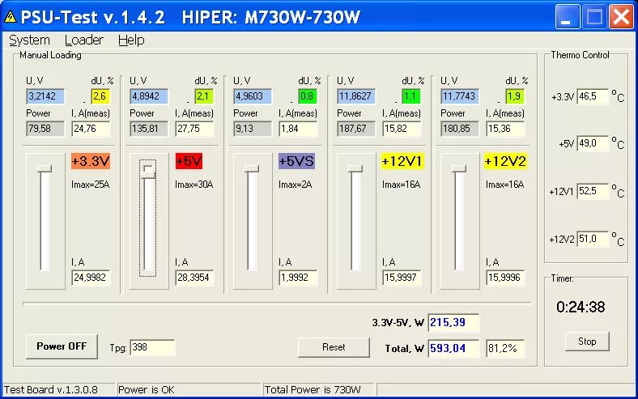
Task: Click the +5VS load slider thumb
Action: [x=252, y=168]
